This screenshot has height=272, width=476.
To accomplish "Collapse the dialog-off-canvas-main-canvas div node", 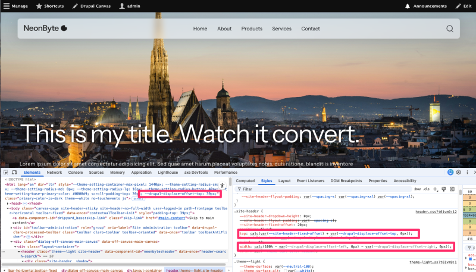I will [11, 242].
